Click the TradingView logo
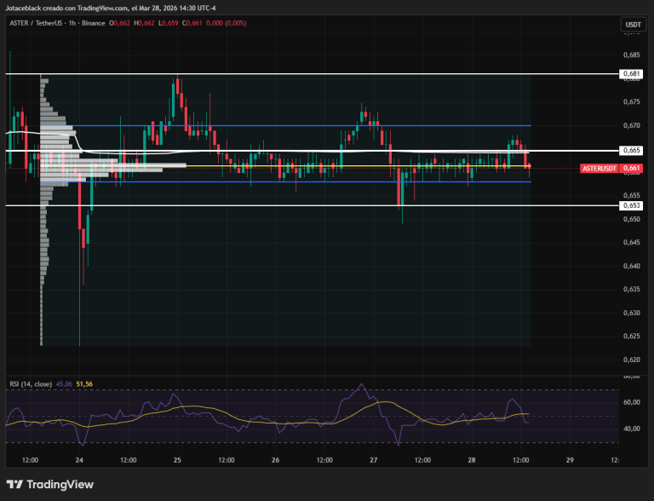Screen dimensions: 654x501 point(50,484)
